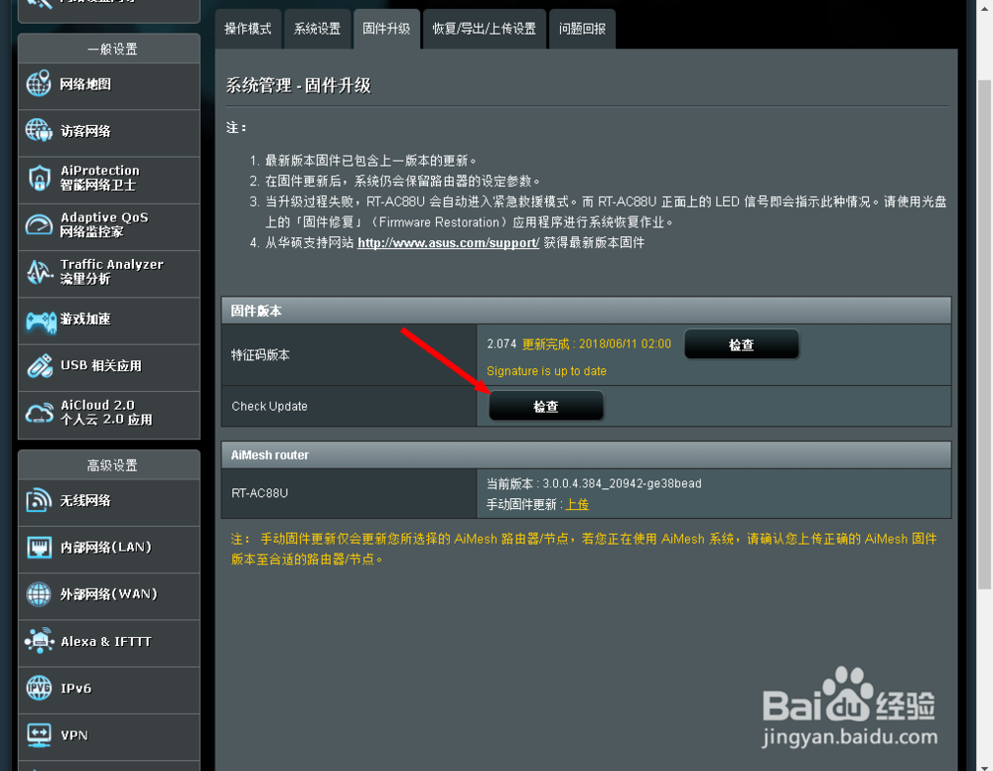
Task: Click 检查 button next to signature version
Action: tap(742, 344)
